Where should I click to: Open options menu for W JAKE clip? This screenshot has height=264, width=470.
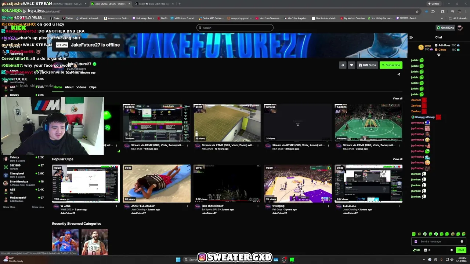pyautogui.click(x=117, y=206)
